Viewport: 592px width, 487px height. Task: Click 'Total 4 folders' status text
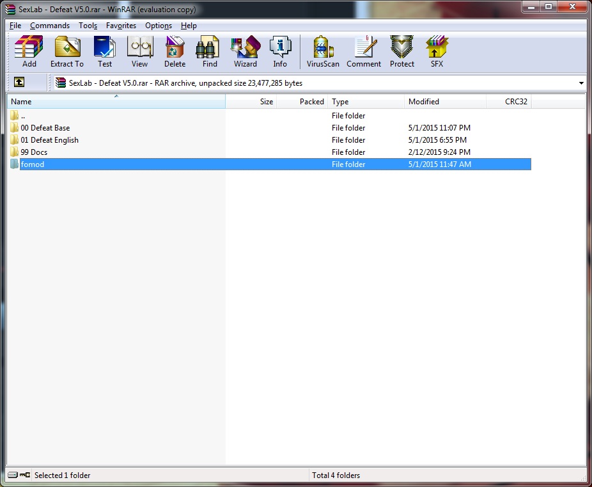click(x=336, y=475)
